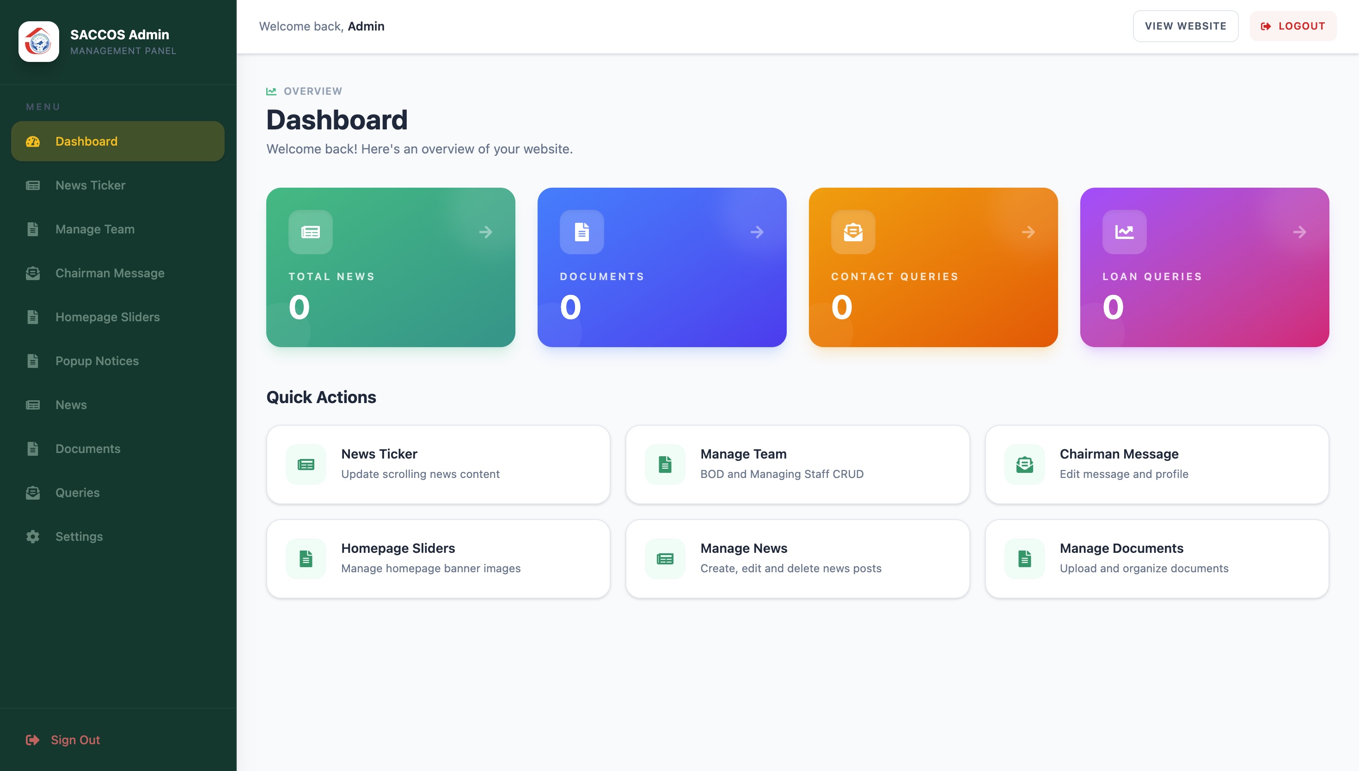Click the Manage News quick action icon

[665, 559]
